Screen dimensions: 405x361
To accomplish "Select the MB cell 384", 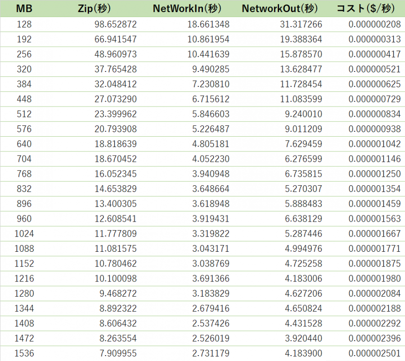I will [24, 84].
